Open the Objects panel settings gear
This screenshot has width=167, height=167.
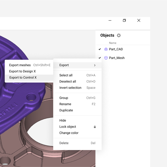[x=119, y=35]
